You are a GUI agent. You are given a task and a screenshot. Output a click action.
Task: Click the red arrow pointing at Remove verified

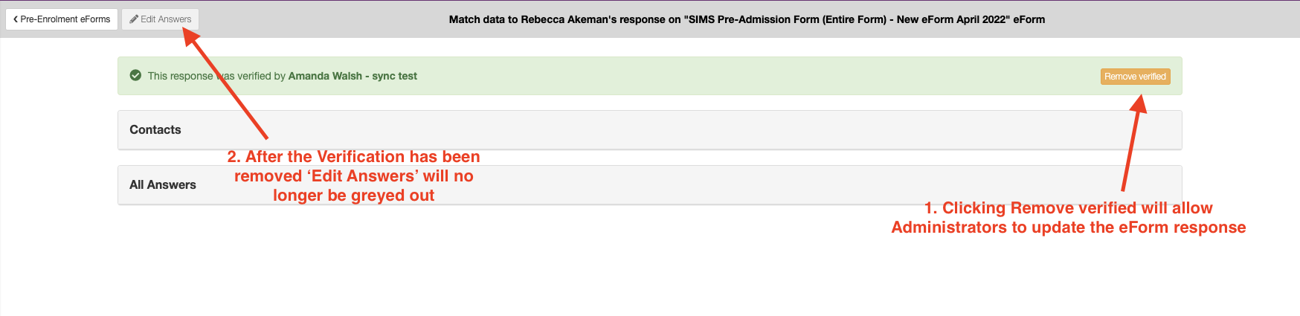(x=1134, y=144)
